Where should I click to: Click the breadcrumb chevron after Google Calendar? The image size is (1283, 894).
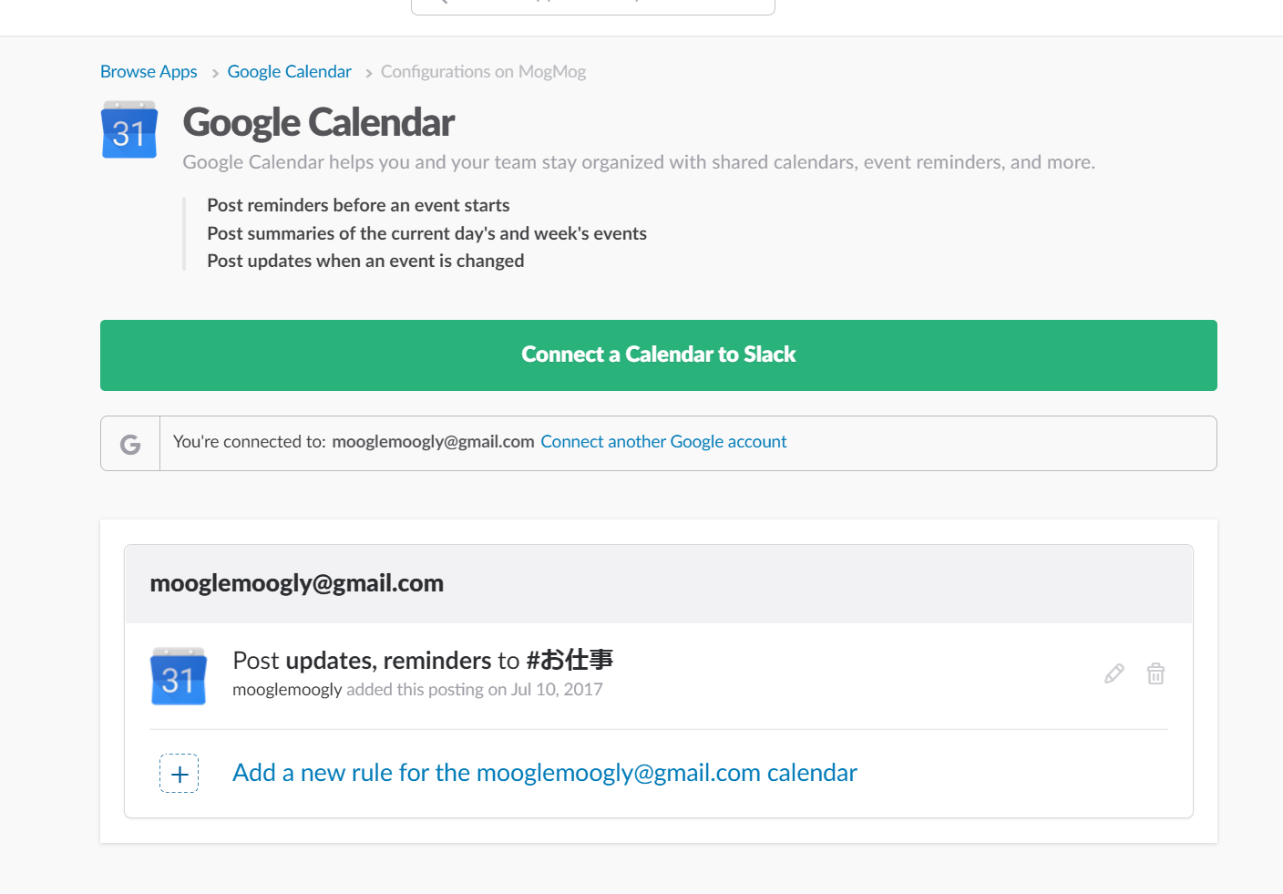[x=368, y=73]
